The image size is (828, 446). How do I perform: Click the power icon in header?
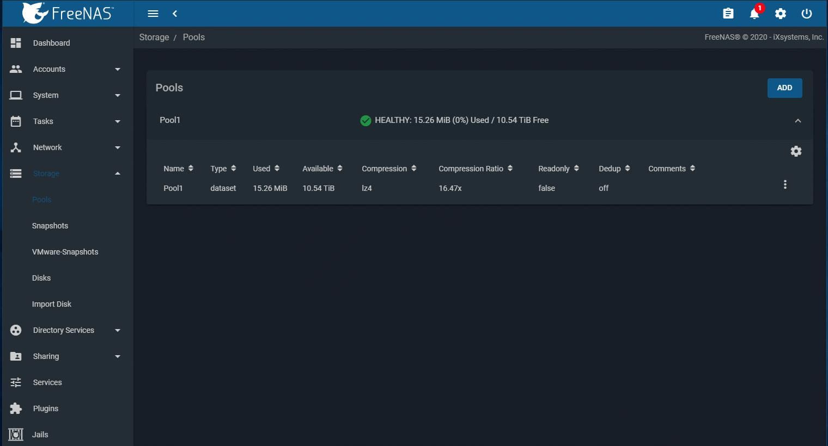click(806, 14)
